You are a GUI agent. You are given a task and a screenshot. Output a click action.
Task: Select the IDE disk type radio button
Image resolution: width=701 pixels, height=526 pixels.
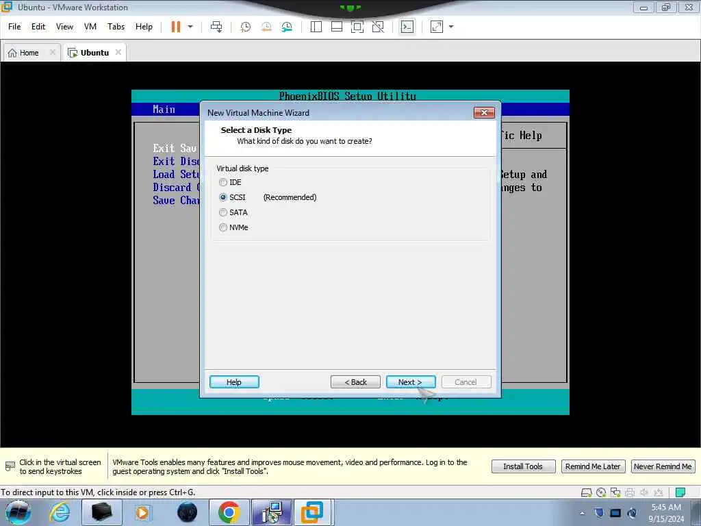click(x=223, y=182)
